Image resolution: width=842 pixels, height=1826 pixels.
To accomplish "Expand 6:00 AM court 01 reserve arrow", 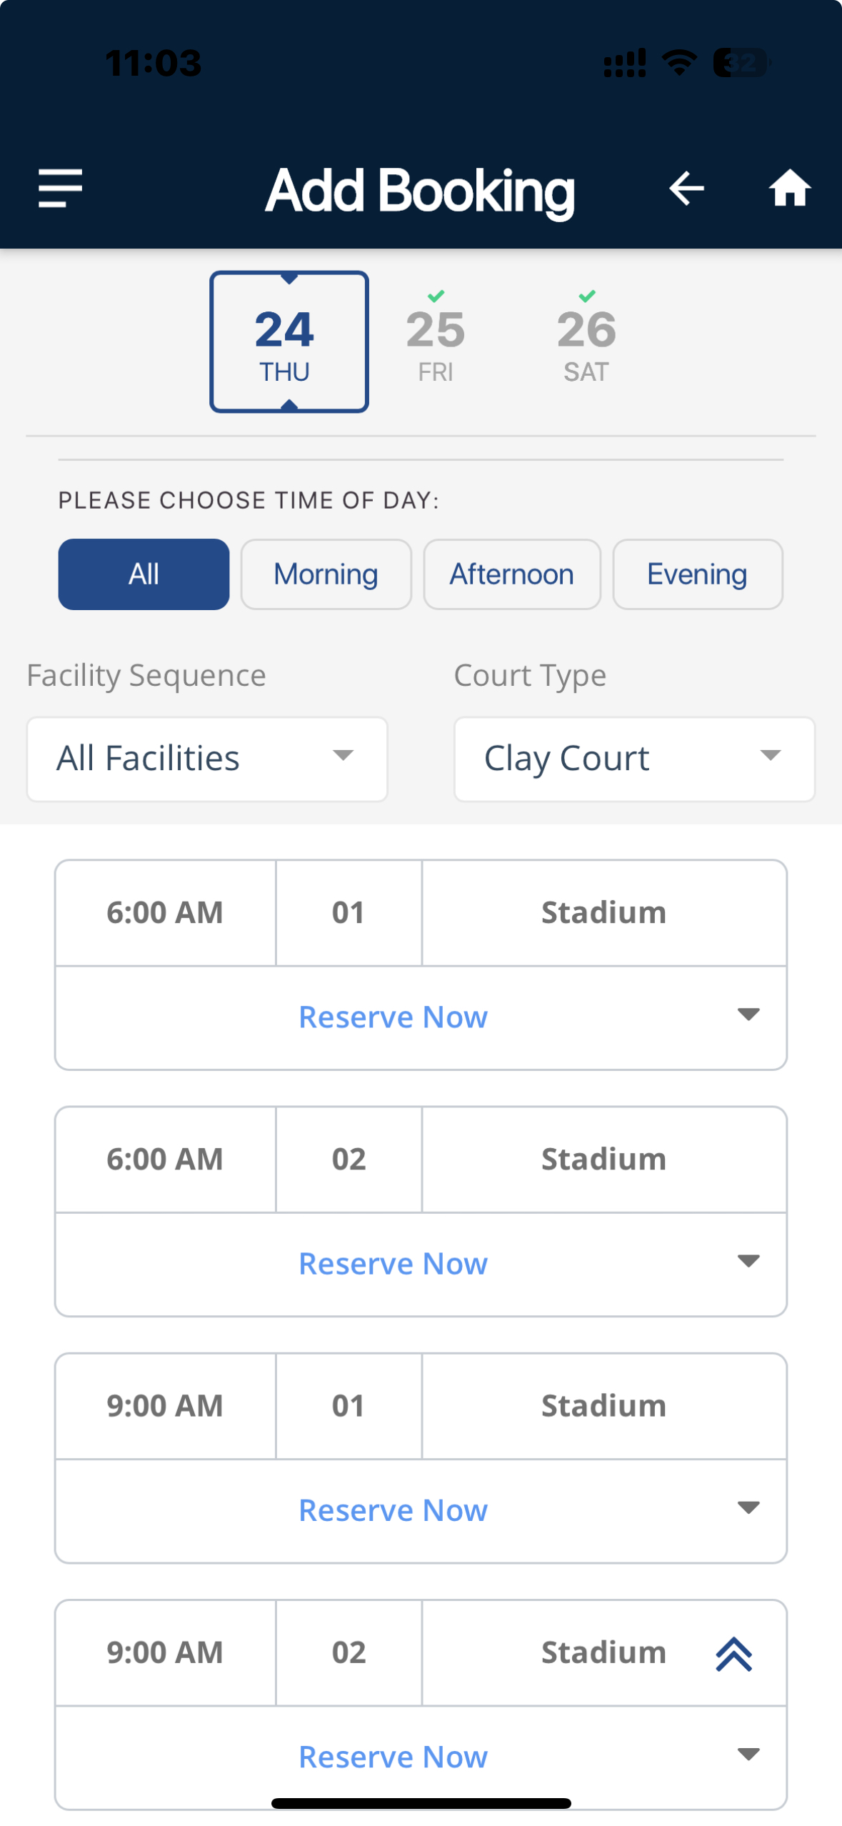I will (748, 1015).
